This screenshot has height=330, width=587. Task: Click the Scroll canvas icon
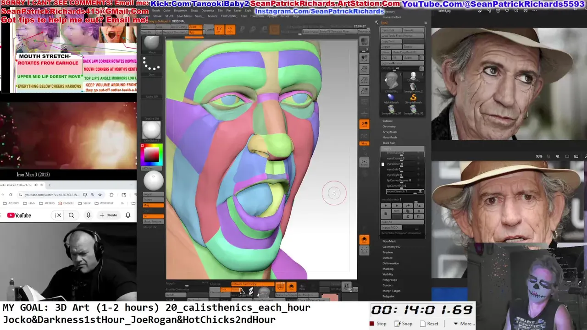pyautogui.click(x=364, y=58)
